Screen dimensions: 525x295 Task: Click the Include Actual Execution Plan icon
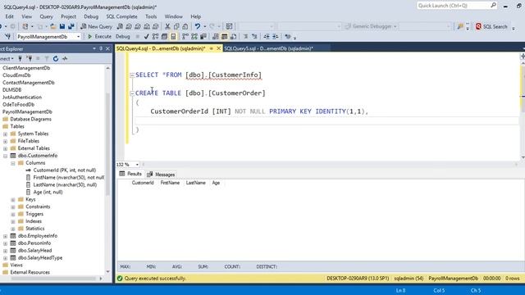185,36
